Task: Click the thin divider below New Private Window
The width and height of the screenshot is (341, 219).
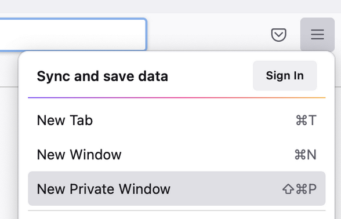Action: [x=176, y=210]
